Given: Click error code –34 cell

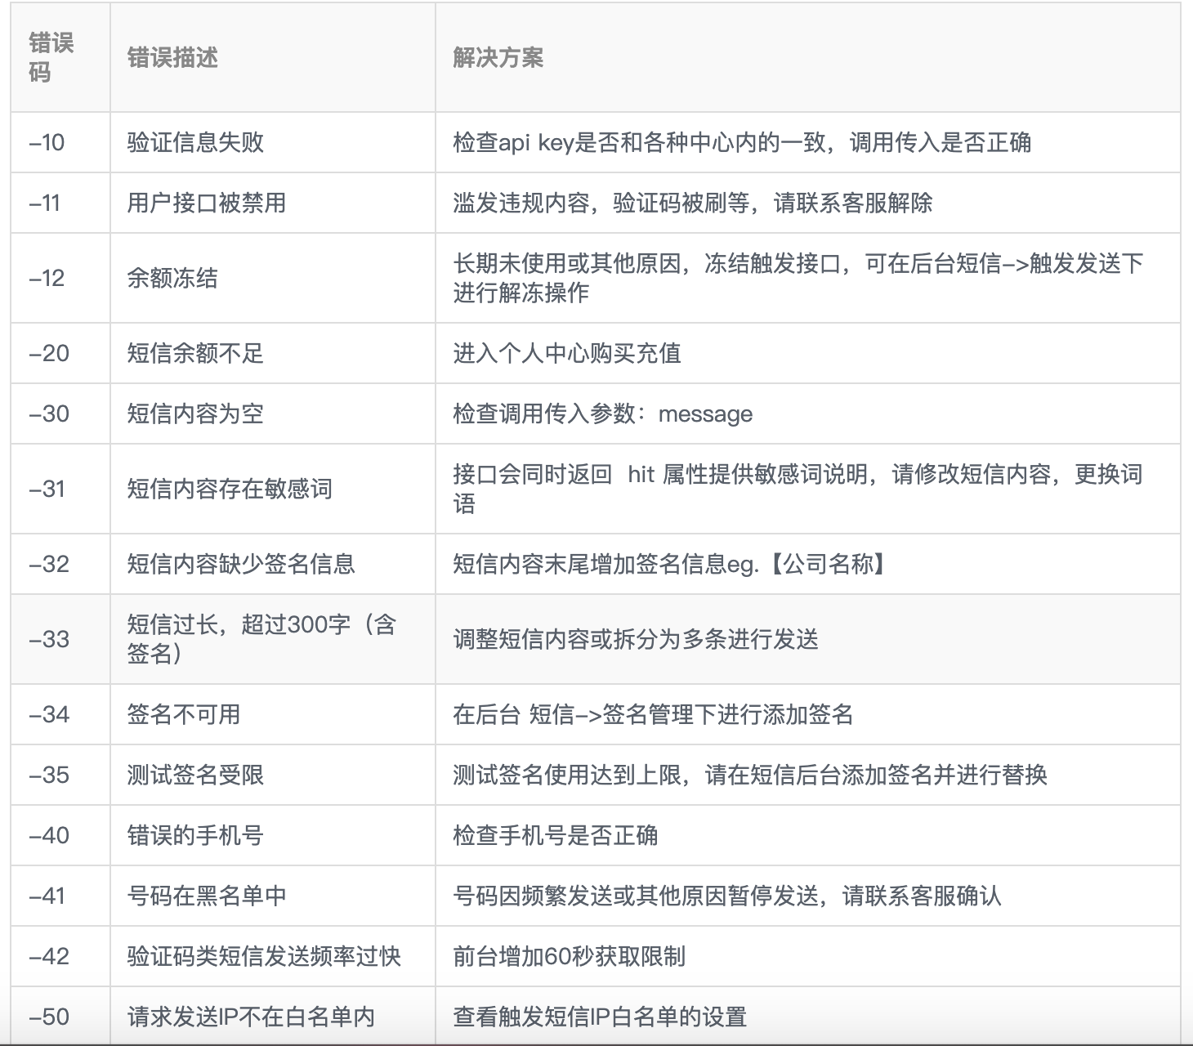Looking at the screenshot, I should coord(49,713).
